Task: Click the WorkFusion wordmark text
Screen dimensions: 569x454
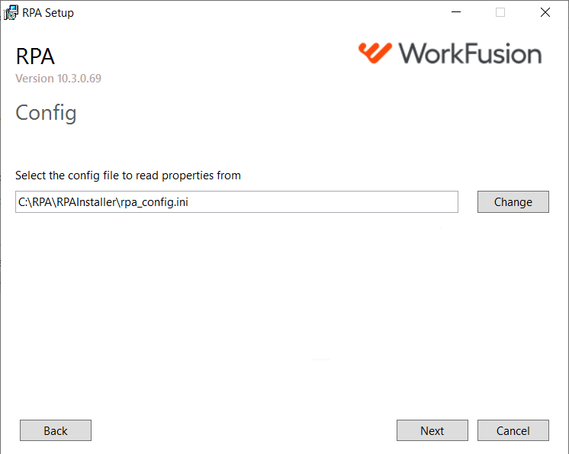Action: tap(471, 53)
